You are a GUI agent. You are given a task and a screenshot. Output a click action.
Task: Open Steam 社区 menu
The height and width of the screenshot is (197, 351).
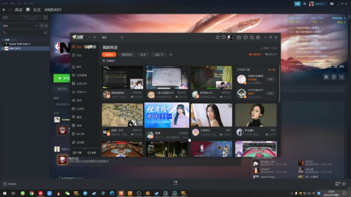pos(37,10)
